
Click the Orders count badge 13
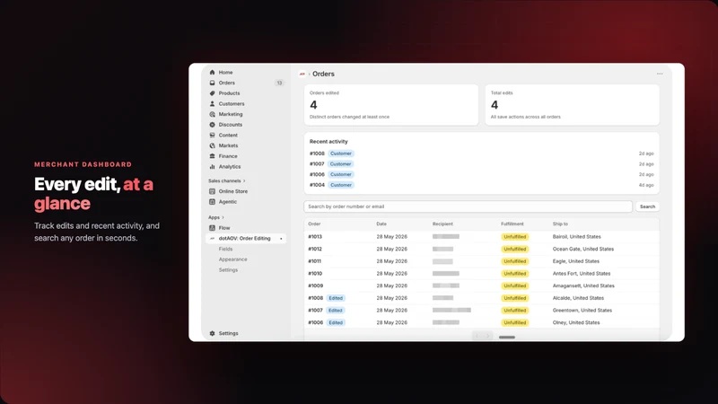[x=279, y=83]
